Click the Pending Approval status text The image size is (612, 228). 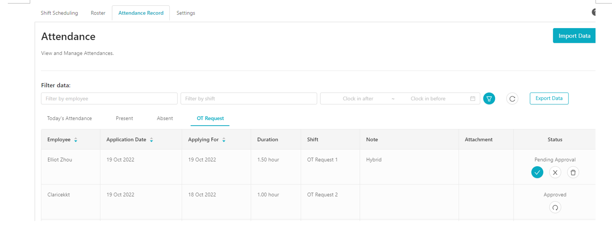click(555, 160)
